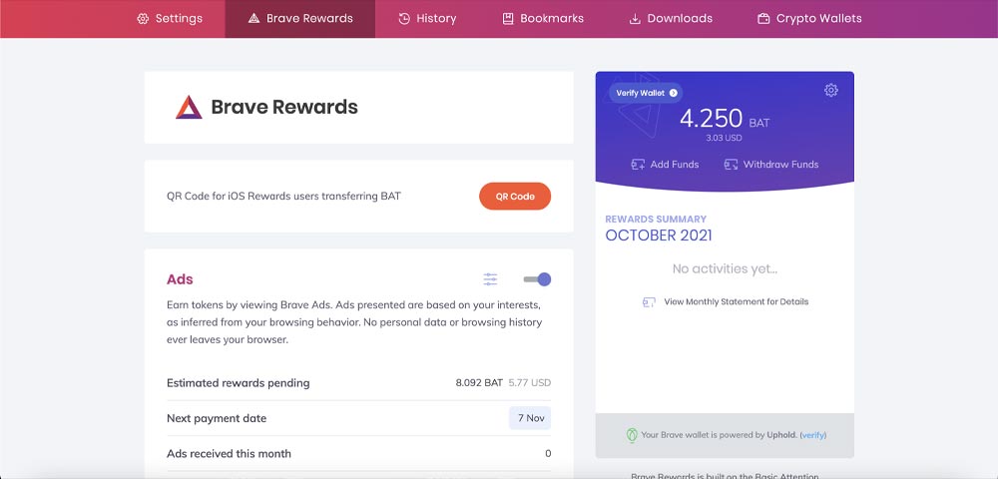998x479 pixels.
Task: Click the Add Funds wallet icon
Action: [x=638, y=164]
